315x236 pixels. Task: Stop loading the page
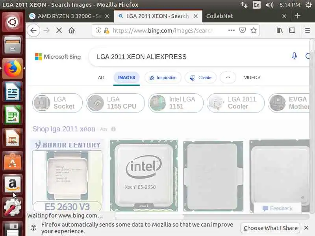coord(59,31)
